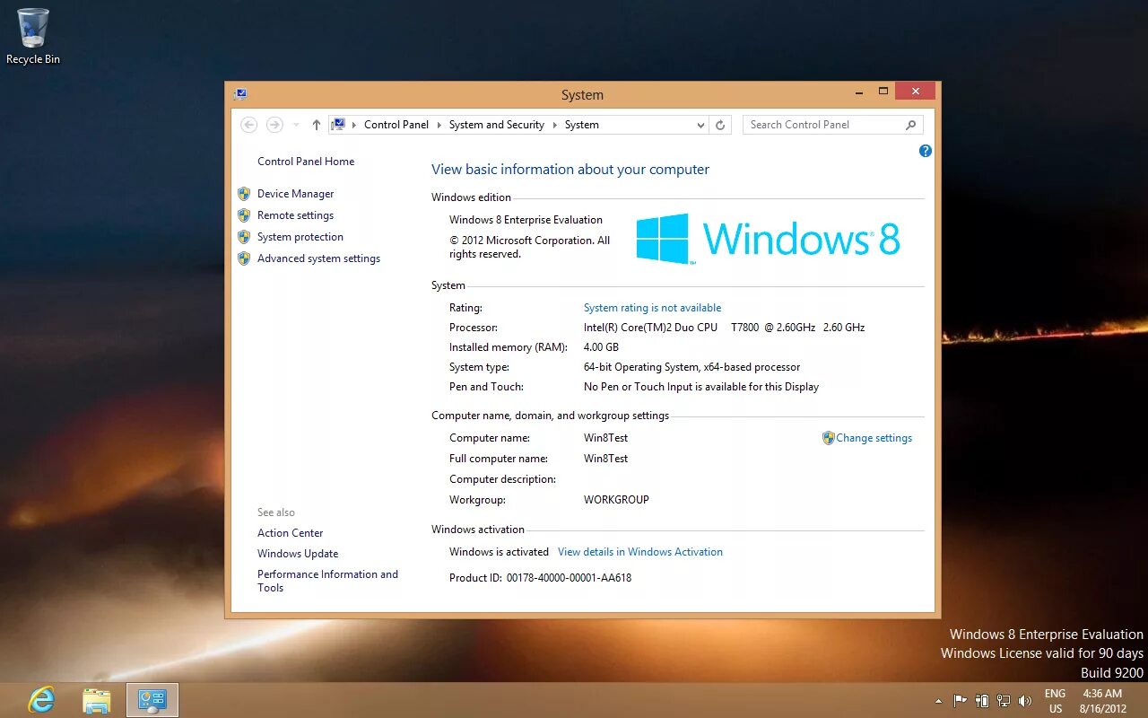Open Remote settings
This screenshot has width=1148, height=718.
[x=295, y=215]
